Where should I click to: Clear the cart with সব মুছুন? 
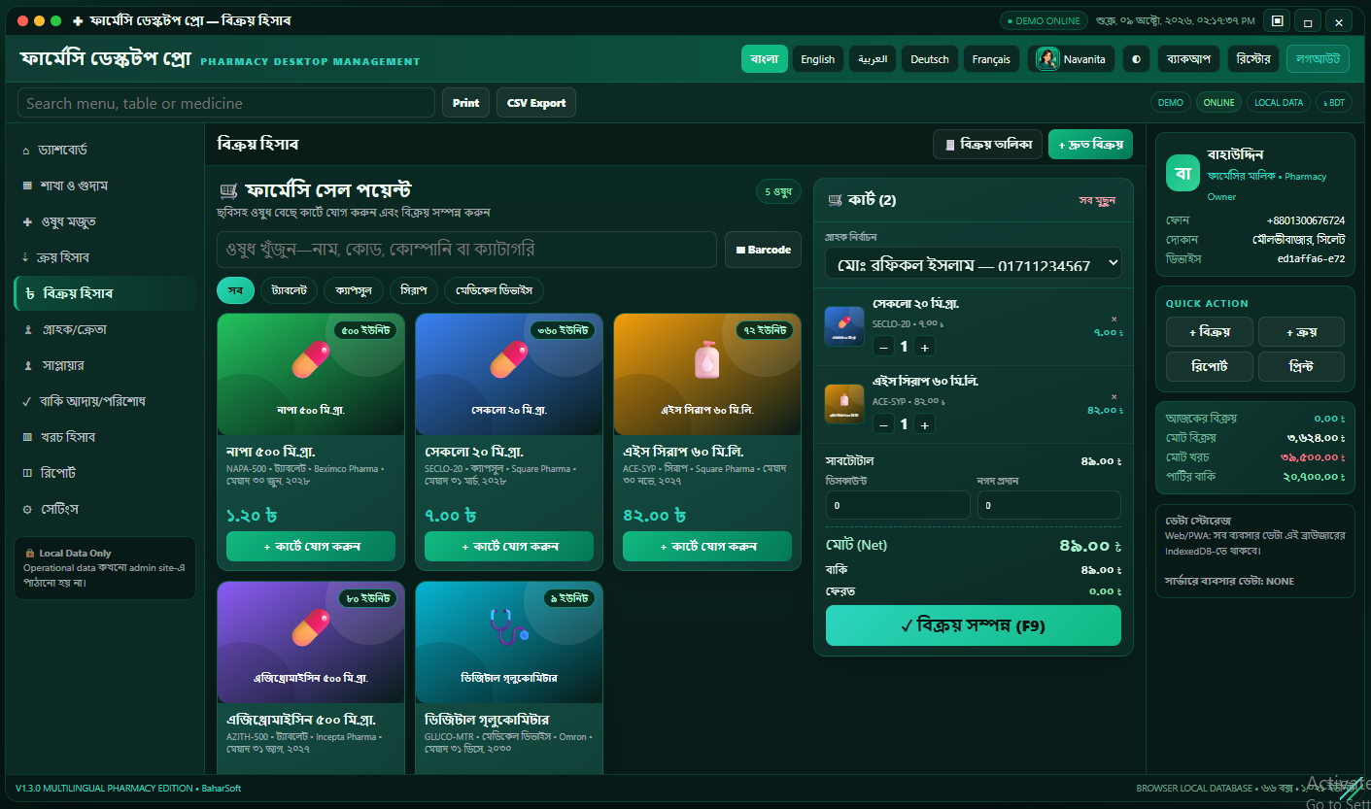point(1097,200)
